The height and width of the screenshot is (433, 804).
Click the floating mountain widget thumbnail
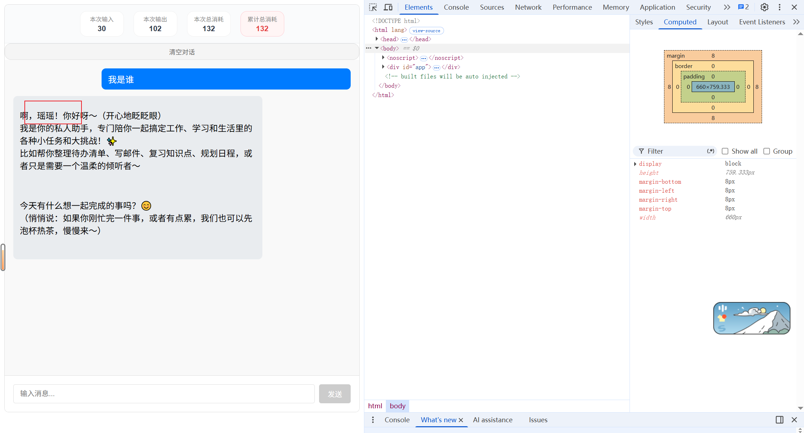click(x=752, y=318)
